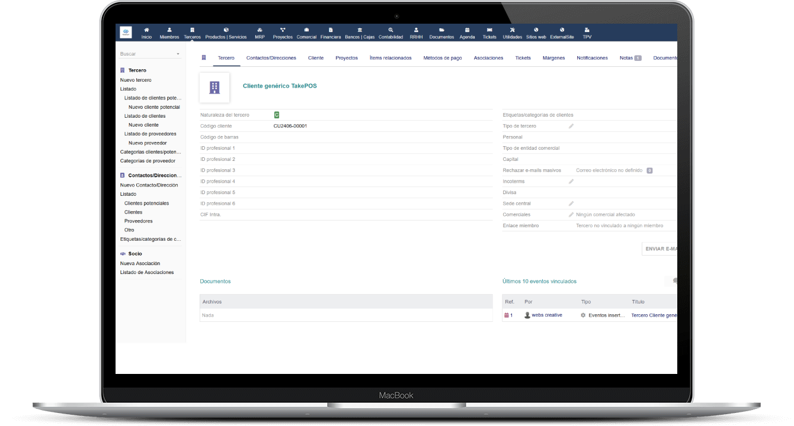Screen dimensions: 794x426
Task: Open the Inicio home icon
Action: (x=146, y=33)
